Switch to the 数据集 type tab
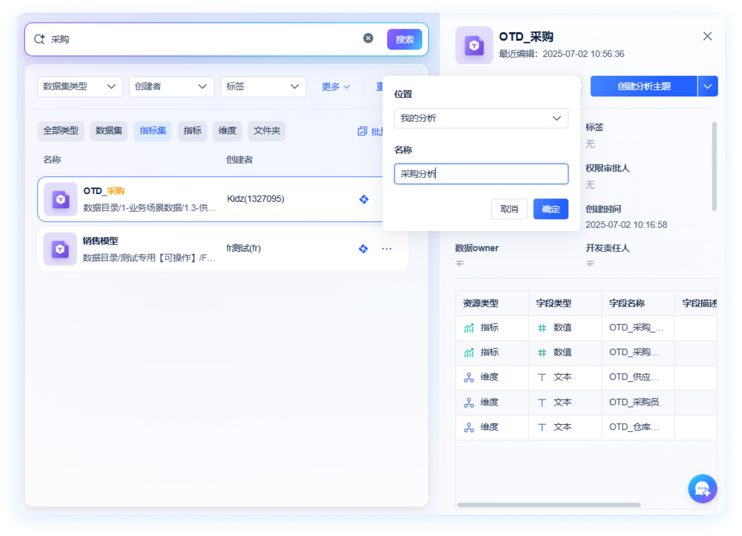 (109, 130)
